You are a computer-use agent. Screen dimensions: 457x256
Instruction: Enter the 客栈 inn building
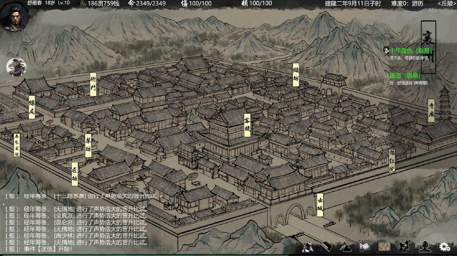247,125
